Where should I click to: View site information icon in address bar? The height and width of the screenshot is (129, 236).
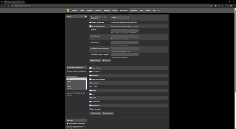click(13, 6)
